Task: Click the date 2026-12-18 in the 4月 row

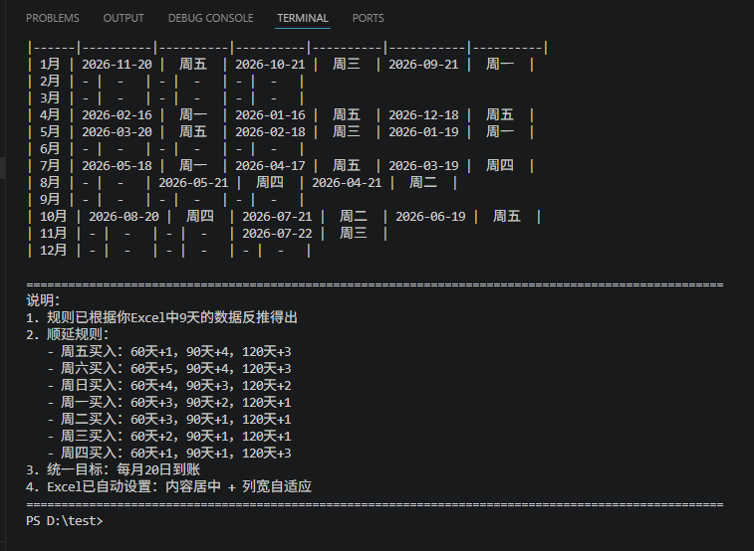Action: [x=423, y=114]
